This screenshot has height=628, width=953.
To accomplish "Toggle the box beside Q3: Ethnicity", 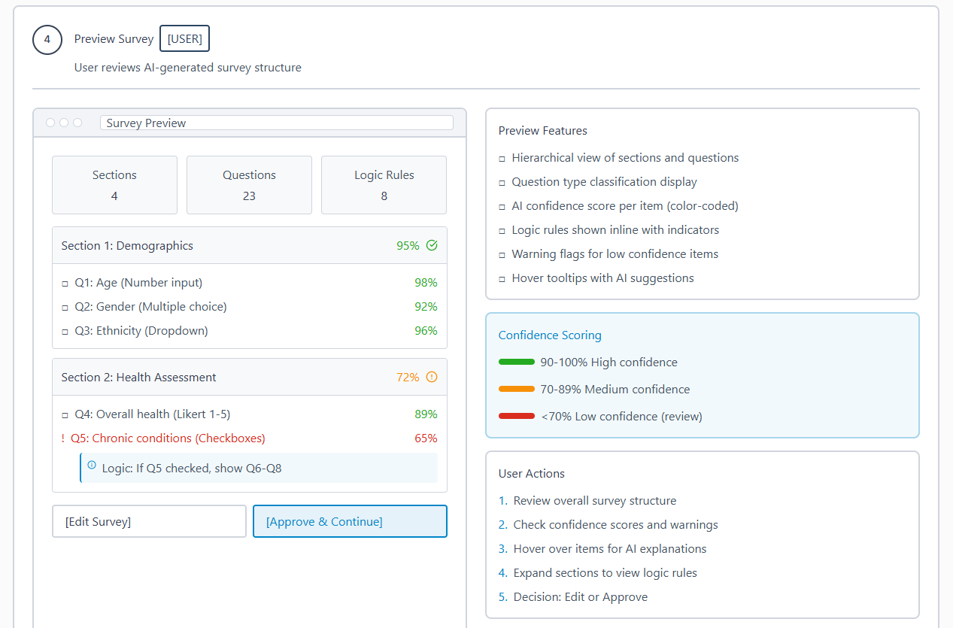I will pos(65,332).
